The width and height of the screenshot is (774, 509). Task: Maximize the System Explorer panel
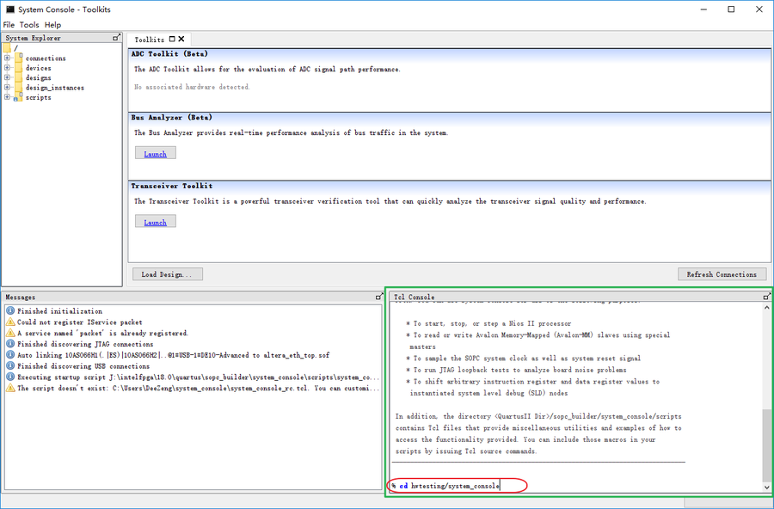(x=116, y=38)
